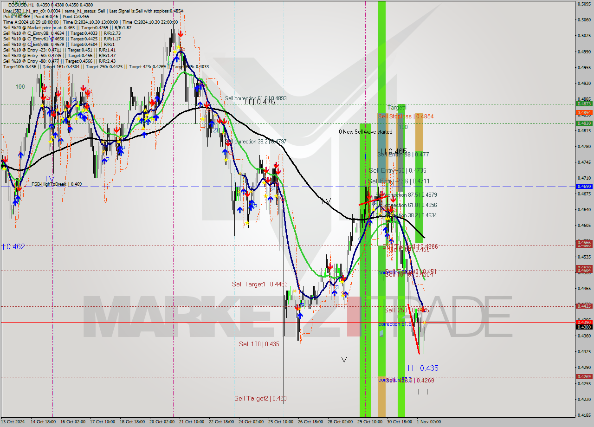Click the green 0.4873 price-axis tag
Screen dimensions: 594x427
click(x=584, y=104)
